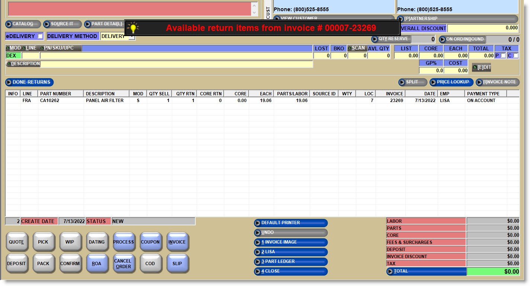This screenshot has height=286, width=530.
Task: Open the Part Ledger option
Action: [x=290, y=262]
